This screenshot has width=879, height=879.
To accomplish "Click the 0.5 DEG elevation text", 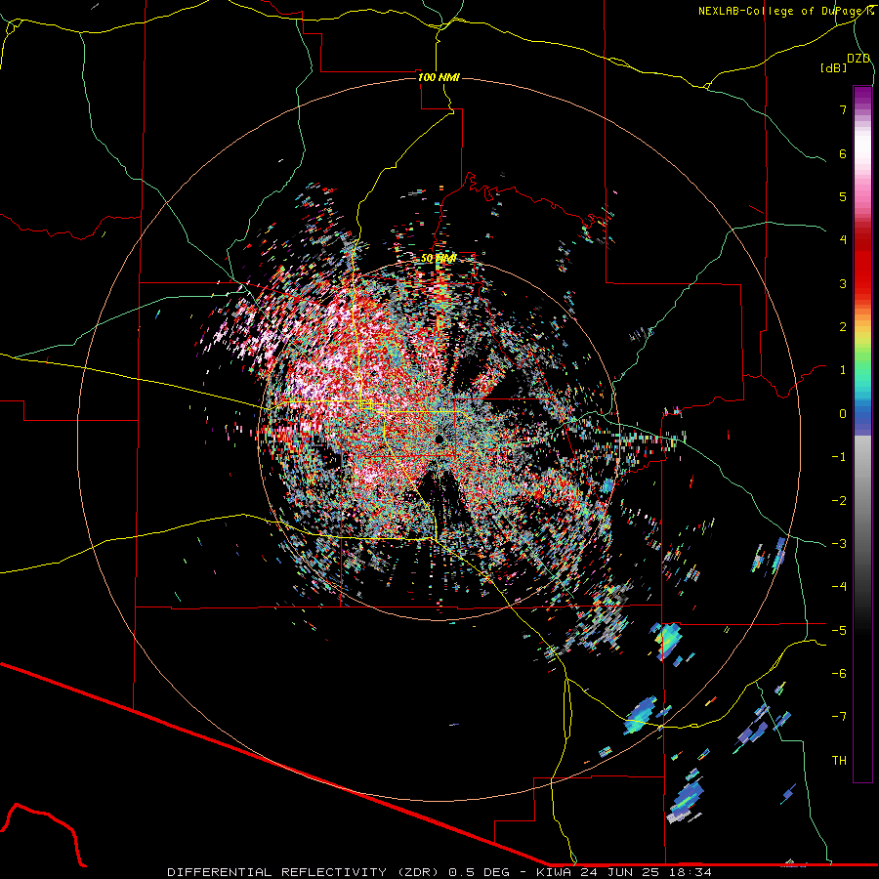I will coord(479,872).
